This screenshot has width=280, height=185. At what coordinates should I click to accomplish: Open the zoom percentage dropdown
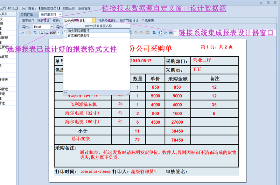coord(58,33)
